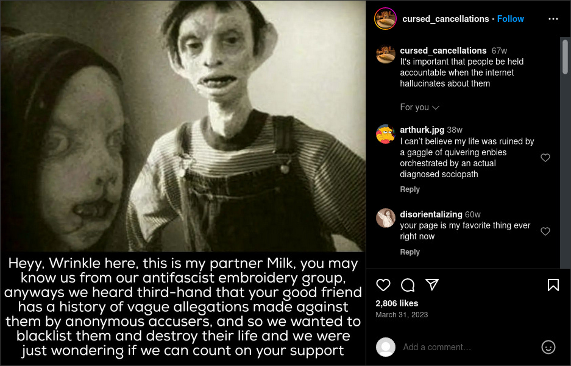
Task: Like disorientalizing's comment heart
Action: click(545, 231)
